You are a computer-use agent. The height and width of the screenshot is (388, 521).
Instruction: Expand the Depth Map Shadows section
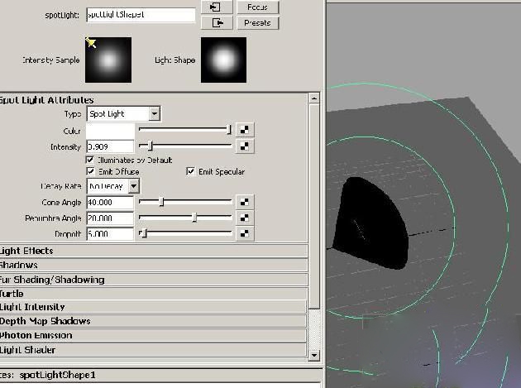pyautogui.click(x=153, y=321)
